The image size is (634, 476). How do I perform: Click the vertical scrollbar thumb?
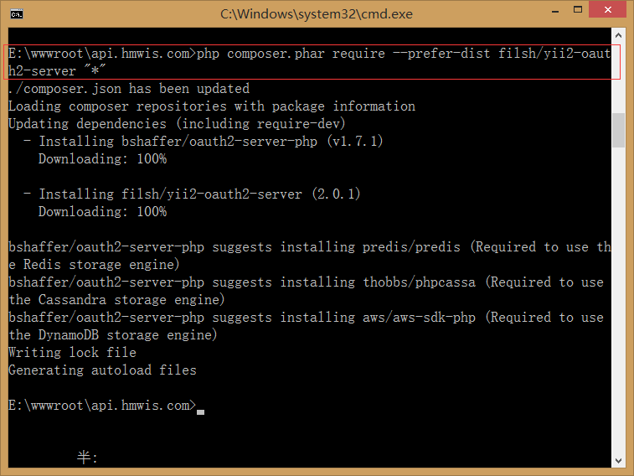coord(619,130)
